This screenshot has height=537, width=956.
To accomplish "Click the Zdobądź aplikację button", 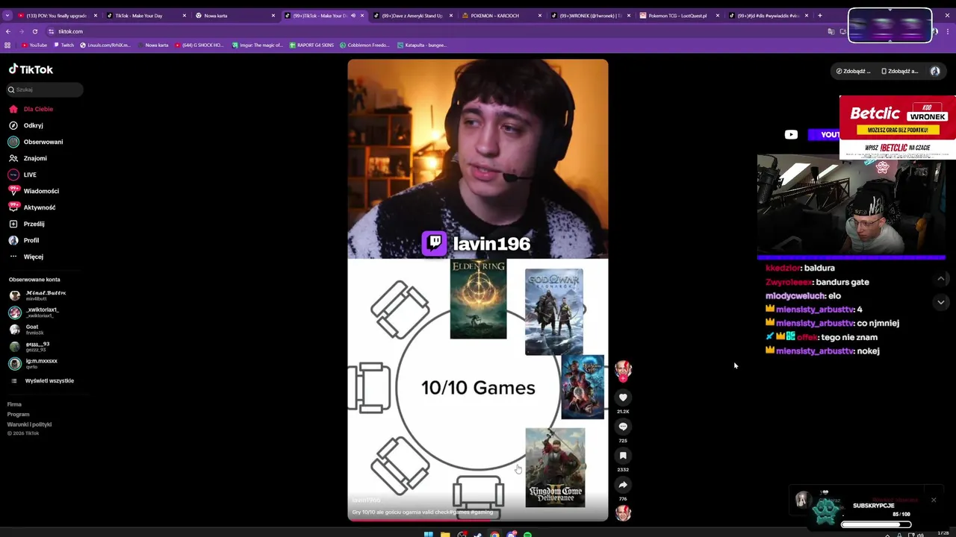I will [x=900, y=71].
